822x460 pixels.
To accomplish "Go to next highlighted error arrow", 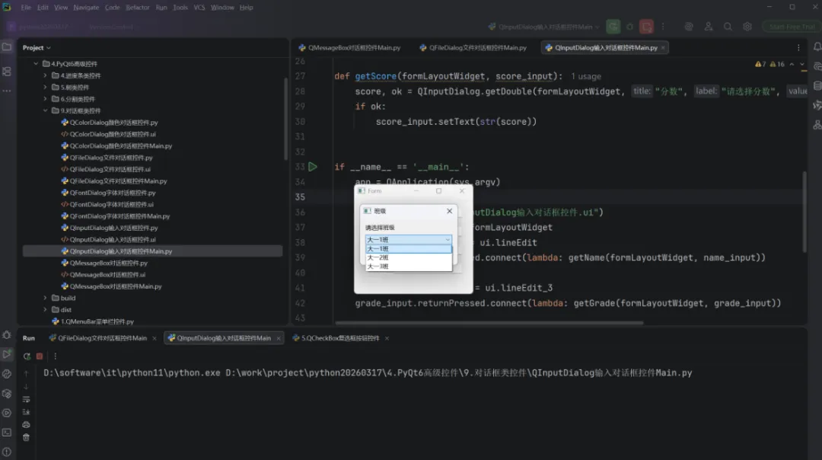I will click(802, 64).
